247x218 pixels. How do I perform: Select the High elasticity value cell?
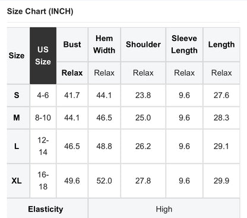pyautogui.click(x=164, y=209)
